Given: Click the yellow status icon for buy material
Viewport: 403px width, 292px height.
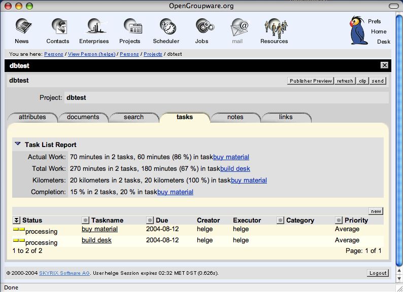Looking at the screenshot, I should tap(19, 229).
